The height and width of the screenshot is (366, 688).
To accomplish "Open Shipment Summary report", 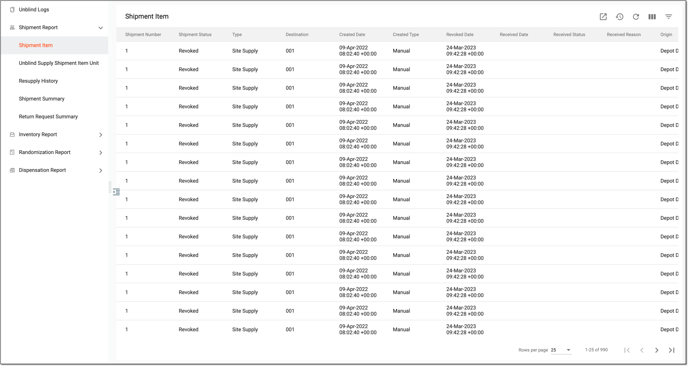I will click(x=42, y=99).
